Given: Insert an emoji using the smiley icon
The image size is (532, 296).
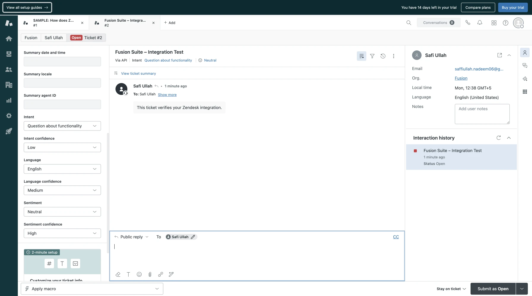Looking at the screenshot, I should [x=139, y=274].
